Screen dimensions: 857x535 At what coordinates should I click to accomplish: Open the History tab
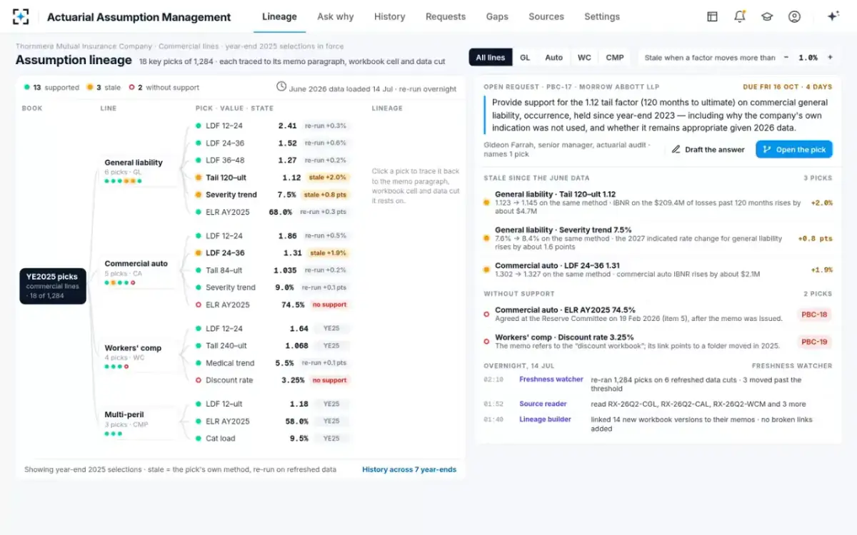[389, 16]
